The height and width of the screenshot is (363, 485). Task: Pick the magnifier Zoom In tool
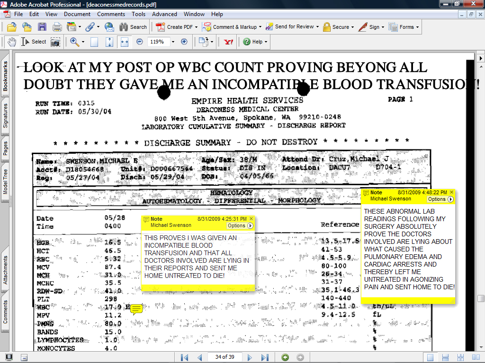coord(74,42)
